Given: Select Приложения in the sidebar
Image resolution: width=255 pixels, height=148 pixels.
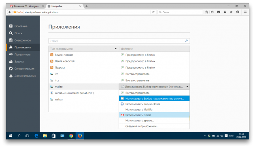Looking at the screenshot, I should [23, 47].
